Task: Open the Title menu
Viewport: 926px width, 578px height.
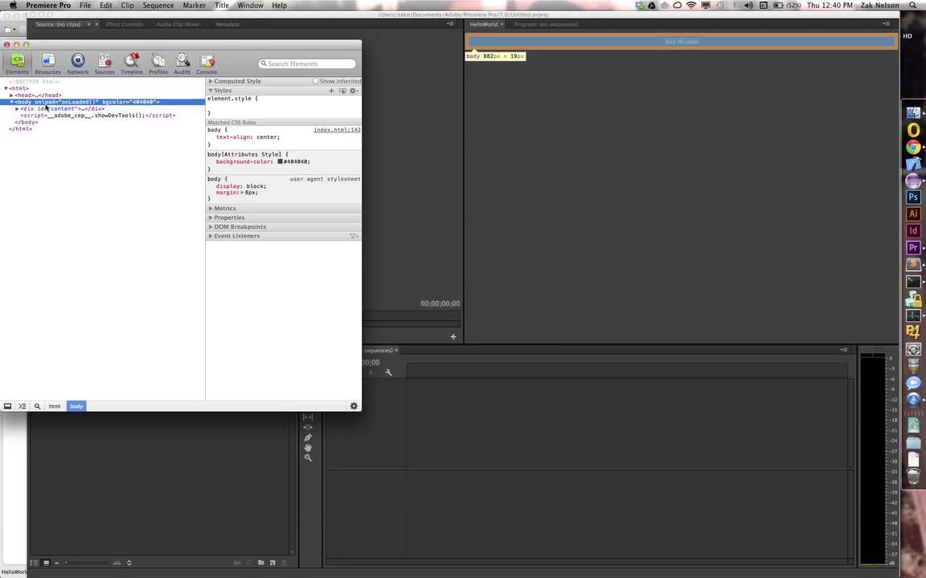Action: pos(222,6)
